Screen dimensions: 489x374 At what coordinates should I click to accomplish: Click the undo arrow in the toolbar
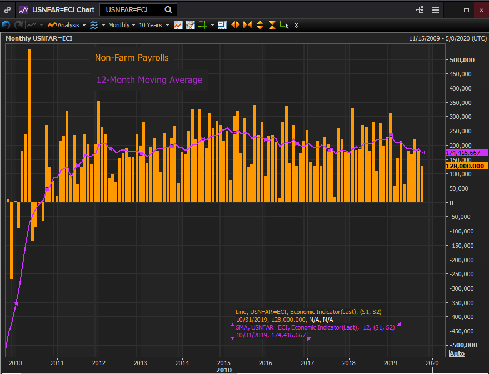coord(6,25)
